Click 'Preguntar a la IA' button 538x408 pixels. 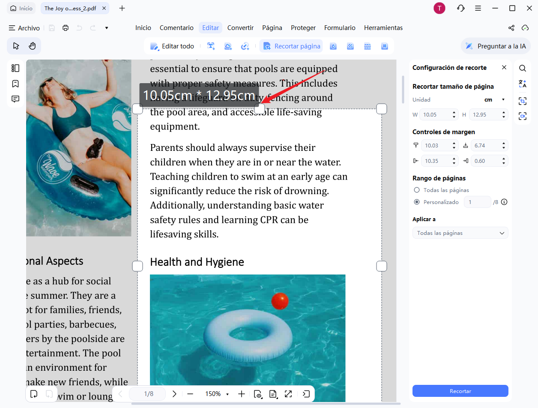496,46
